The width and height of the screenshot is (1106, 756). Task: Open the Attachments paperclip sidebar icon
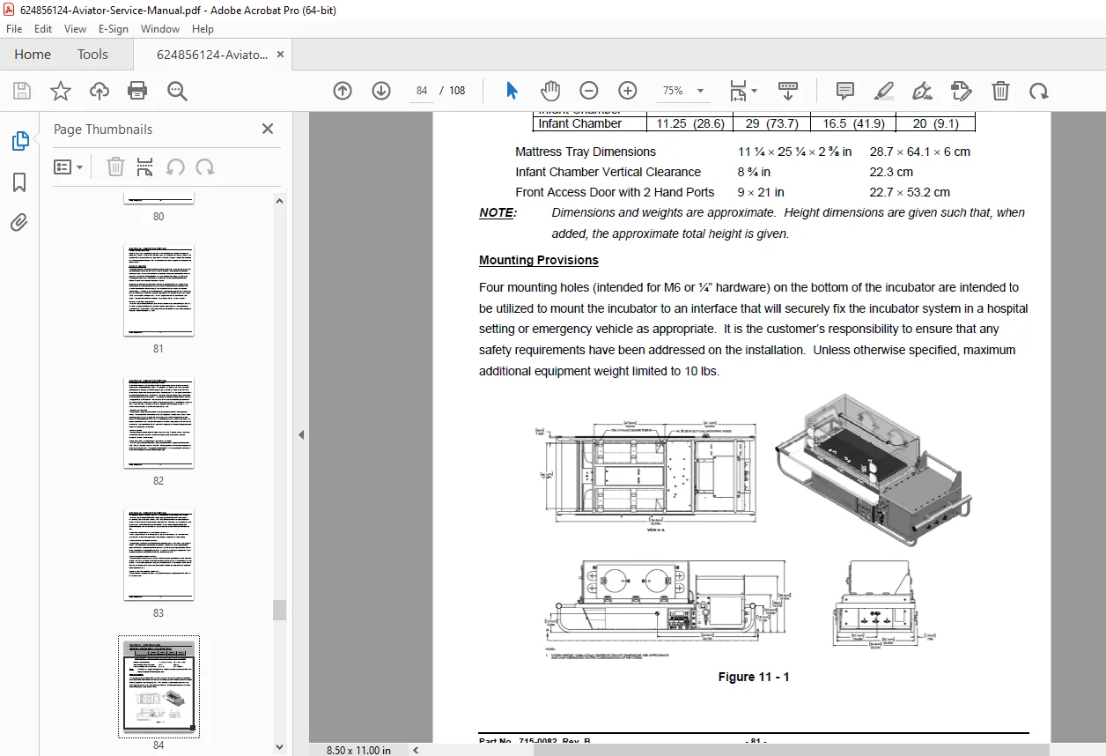pos(19,223)
